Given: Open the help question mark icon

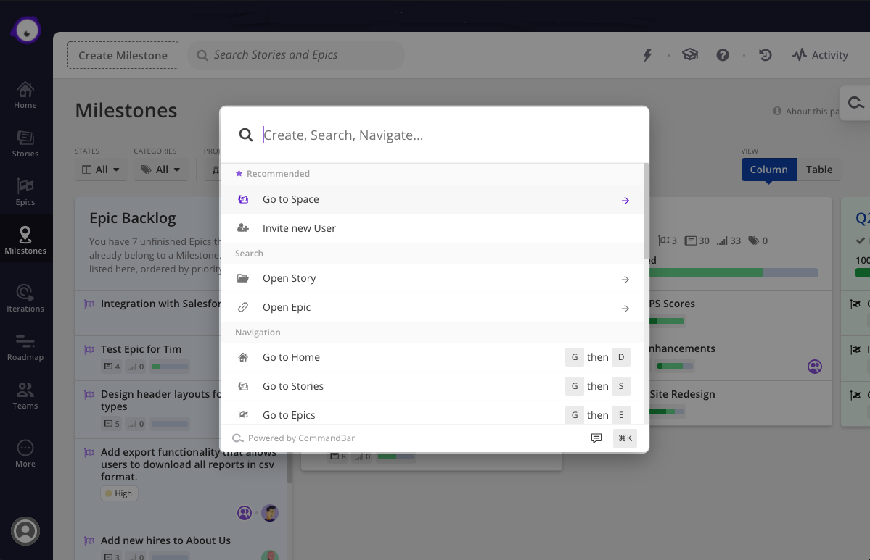Looking at the screenshot, I should coord(722,55).
